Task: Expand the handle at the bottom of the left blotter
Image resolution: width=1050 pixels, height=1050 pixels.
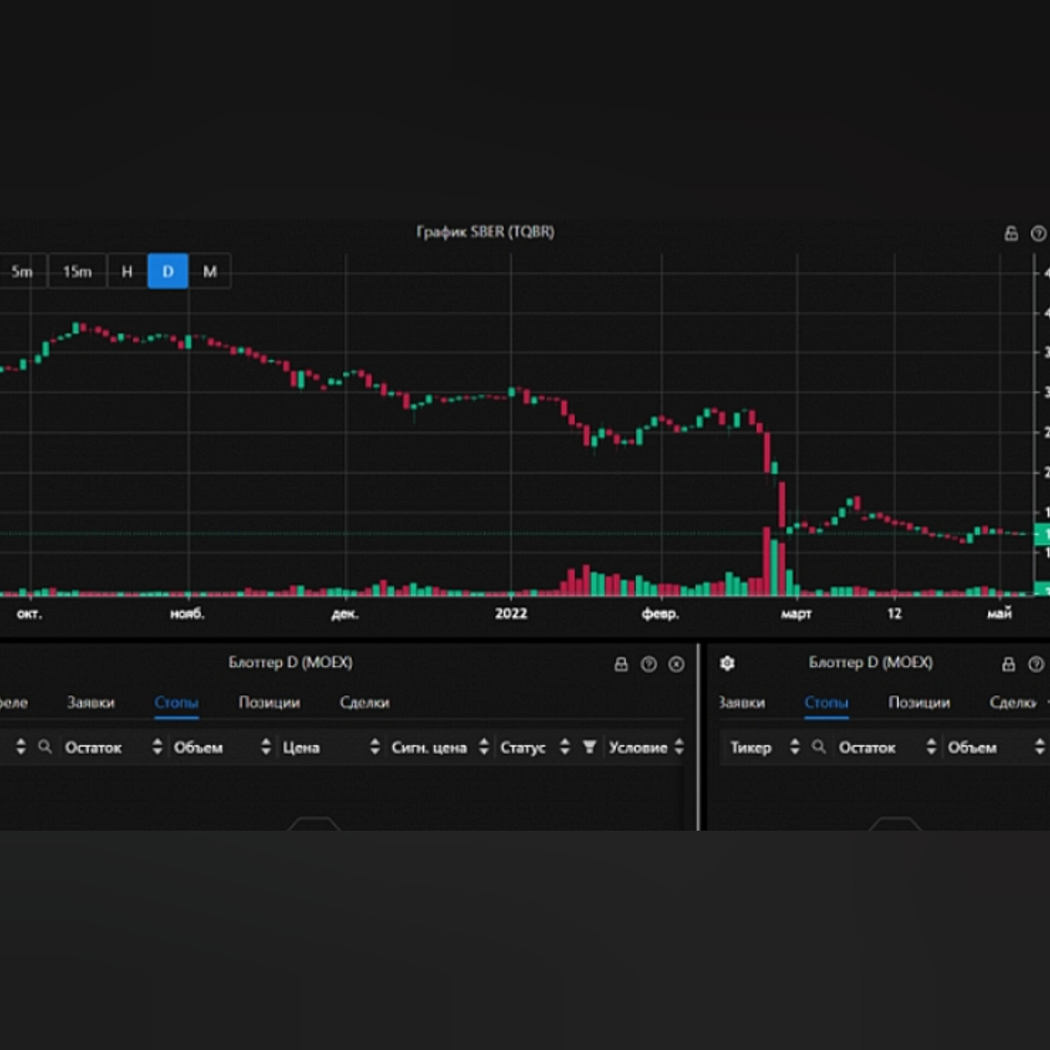Action: [x=314, y=824]
